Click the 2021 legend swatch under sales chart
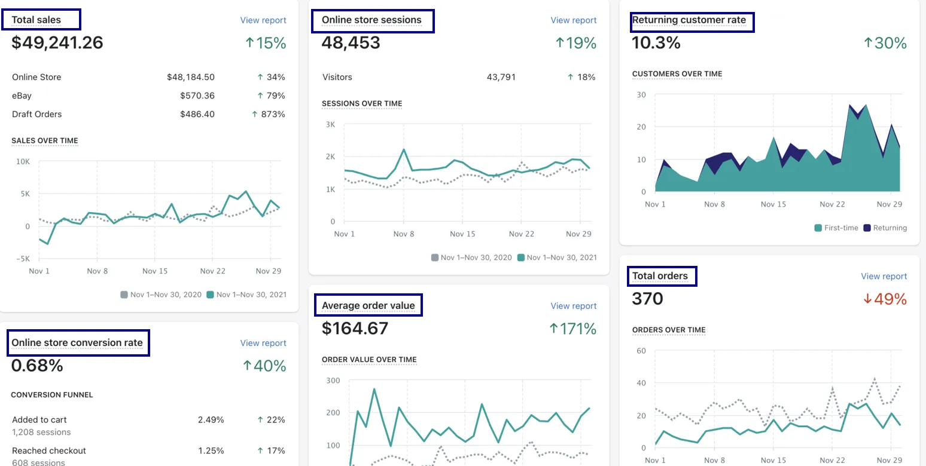This screenshot has width=926, height=466. point(210,295)
